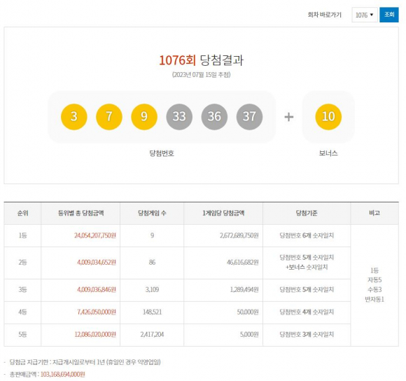The image size is (406, 381).
Task: Click the yellow number 3 ball
Action: [73, 116]
